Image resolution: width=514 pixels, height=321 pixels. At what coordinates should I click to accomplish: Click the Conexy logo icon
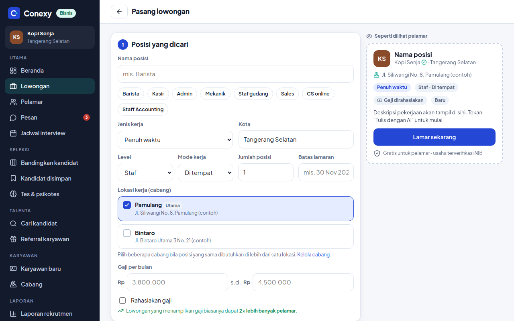(14, 13)
